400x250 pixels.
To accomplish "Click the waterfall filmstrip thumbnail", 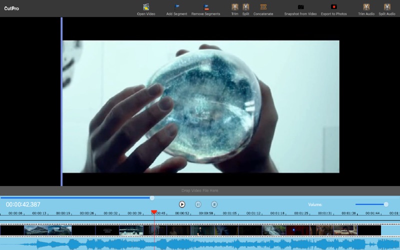I will (274, 230).
